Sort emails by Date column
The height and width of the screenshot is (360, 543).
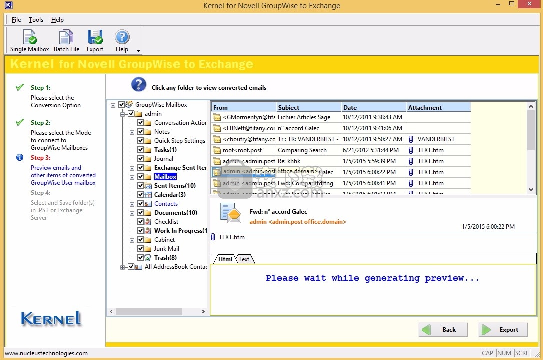click(x=374, y=107)
